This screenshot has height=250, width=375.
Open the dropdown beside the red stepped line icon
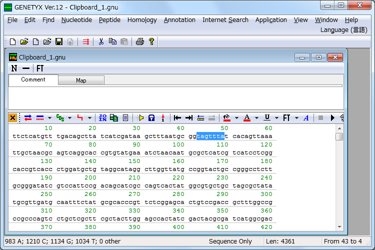point(89,117)
